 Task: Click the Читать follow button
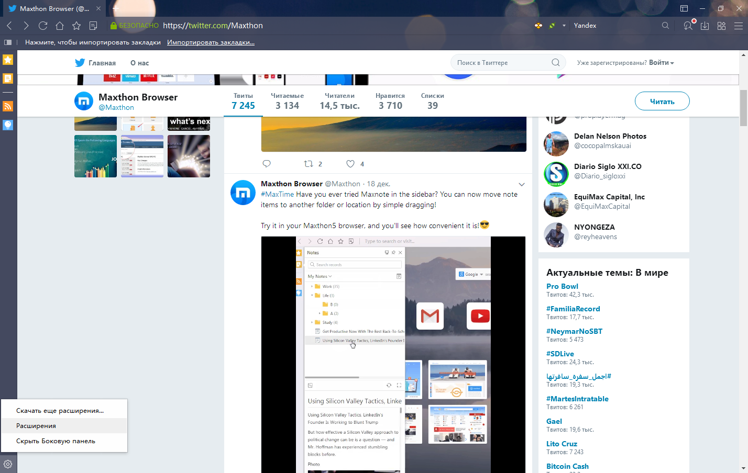(662, 101)
